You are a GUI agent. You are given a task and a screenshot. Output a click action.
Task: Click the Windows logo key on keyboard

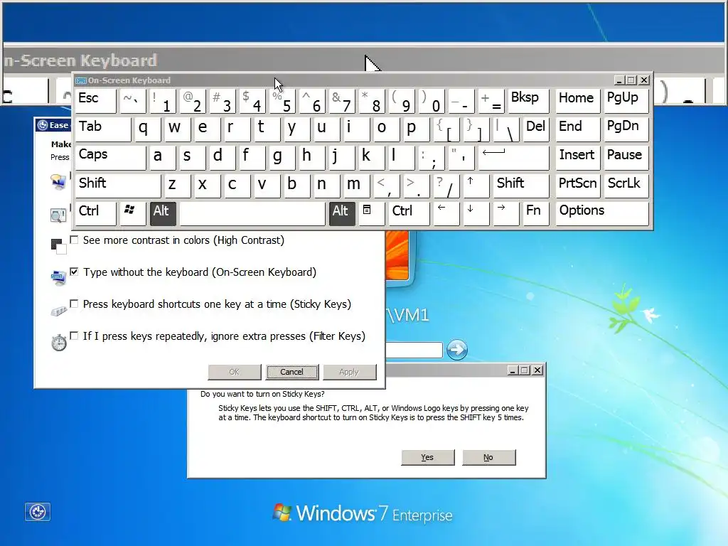[x=132, y=213]
